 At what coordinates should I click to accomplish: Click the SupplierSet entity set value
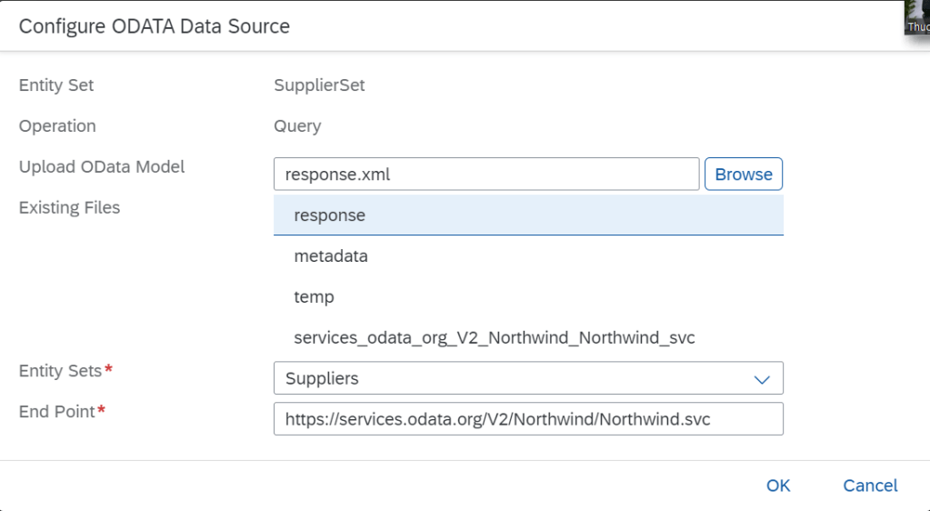[319, 86]
